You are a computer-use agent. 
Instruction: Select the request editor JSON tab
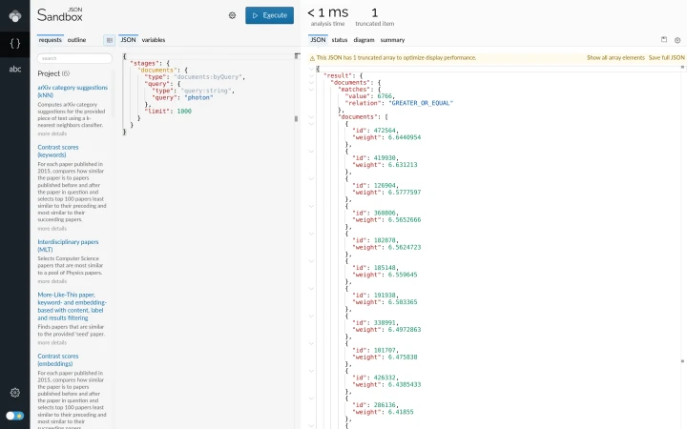tap(128, 40)
